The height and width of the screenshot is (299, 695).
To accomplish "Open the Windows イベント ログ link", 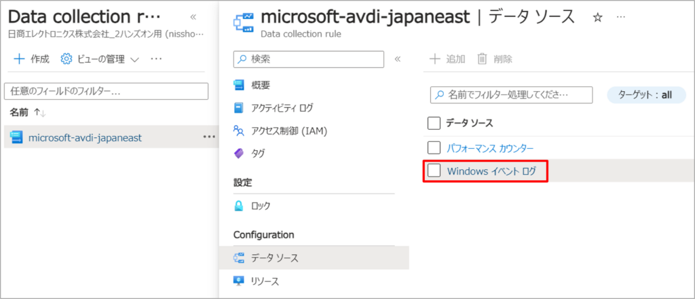I will pos(491,171).
